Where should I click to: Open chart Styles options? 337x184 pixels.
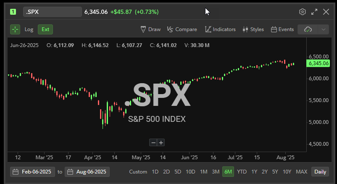pyautogui.click(x=253, y=29)
